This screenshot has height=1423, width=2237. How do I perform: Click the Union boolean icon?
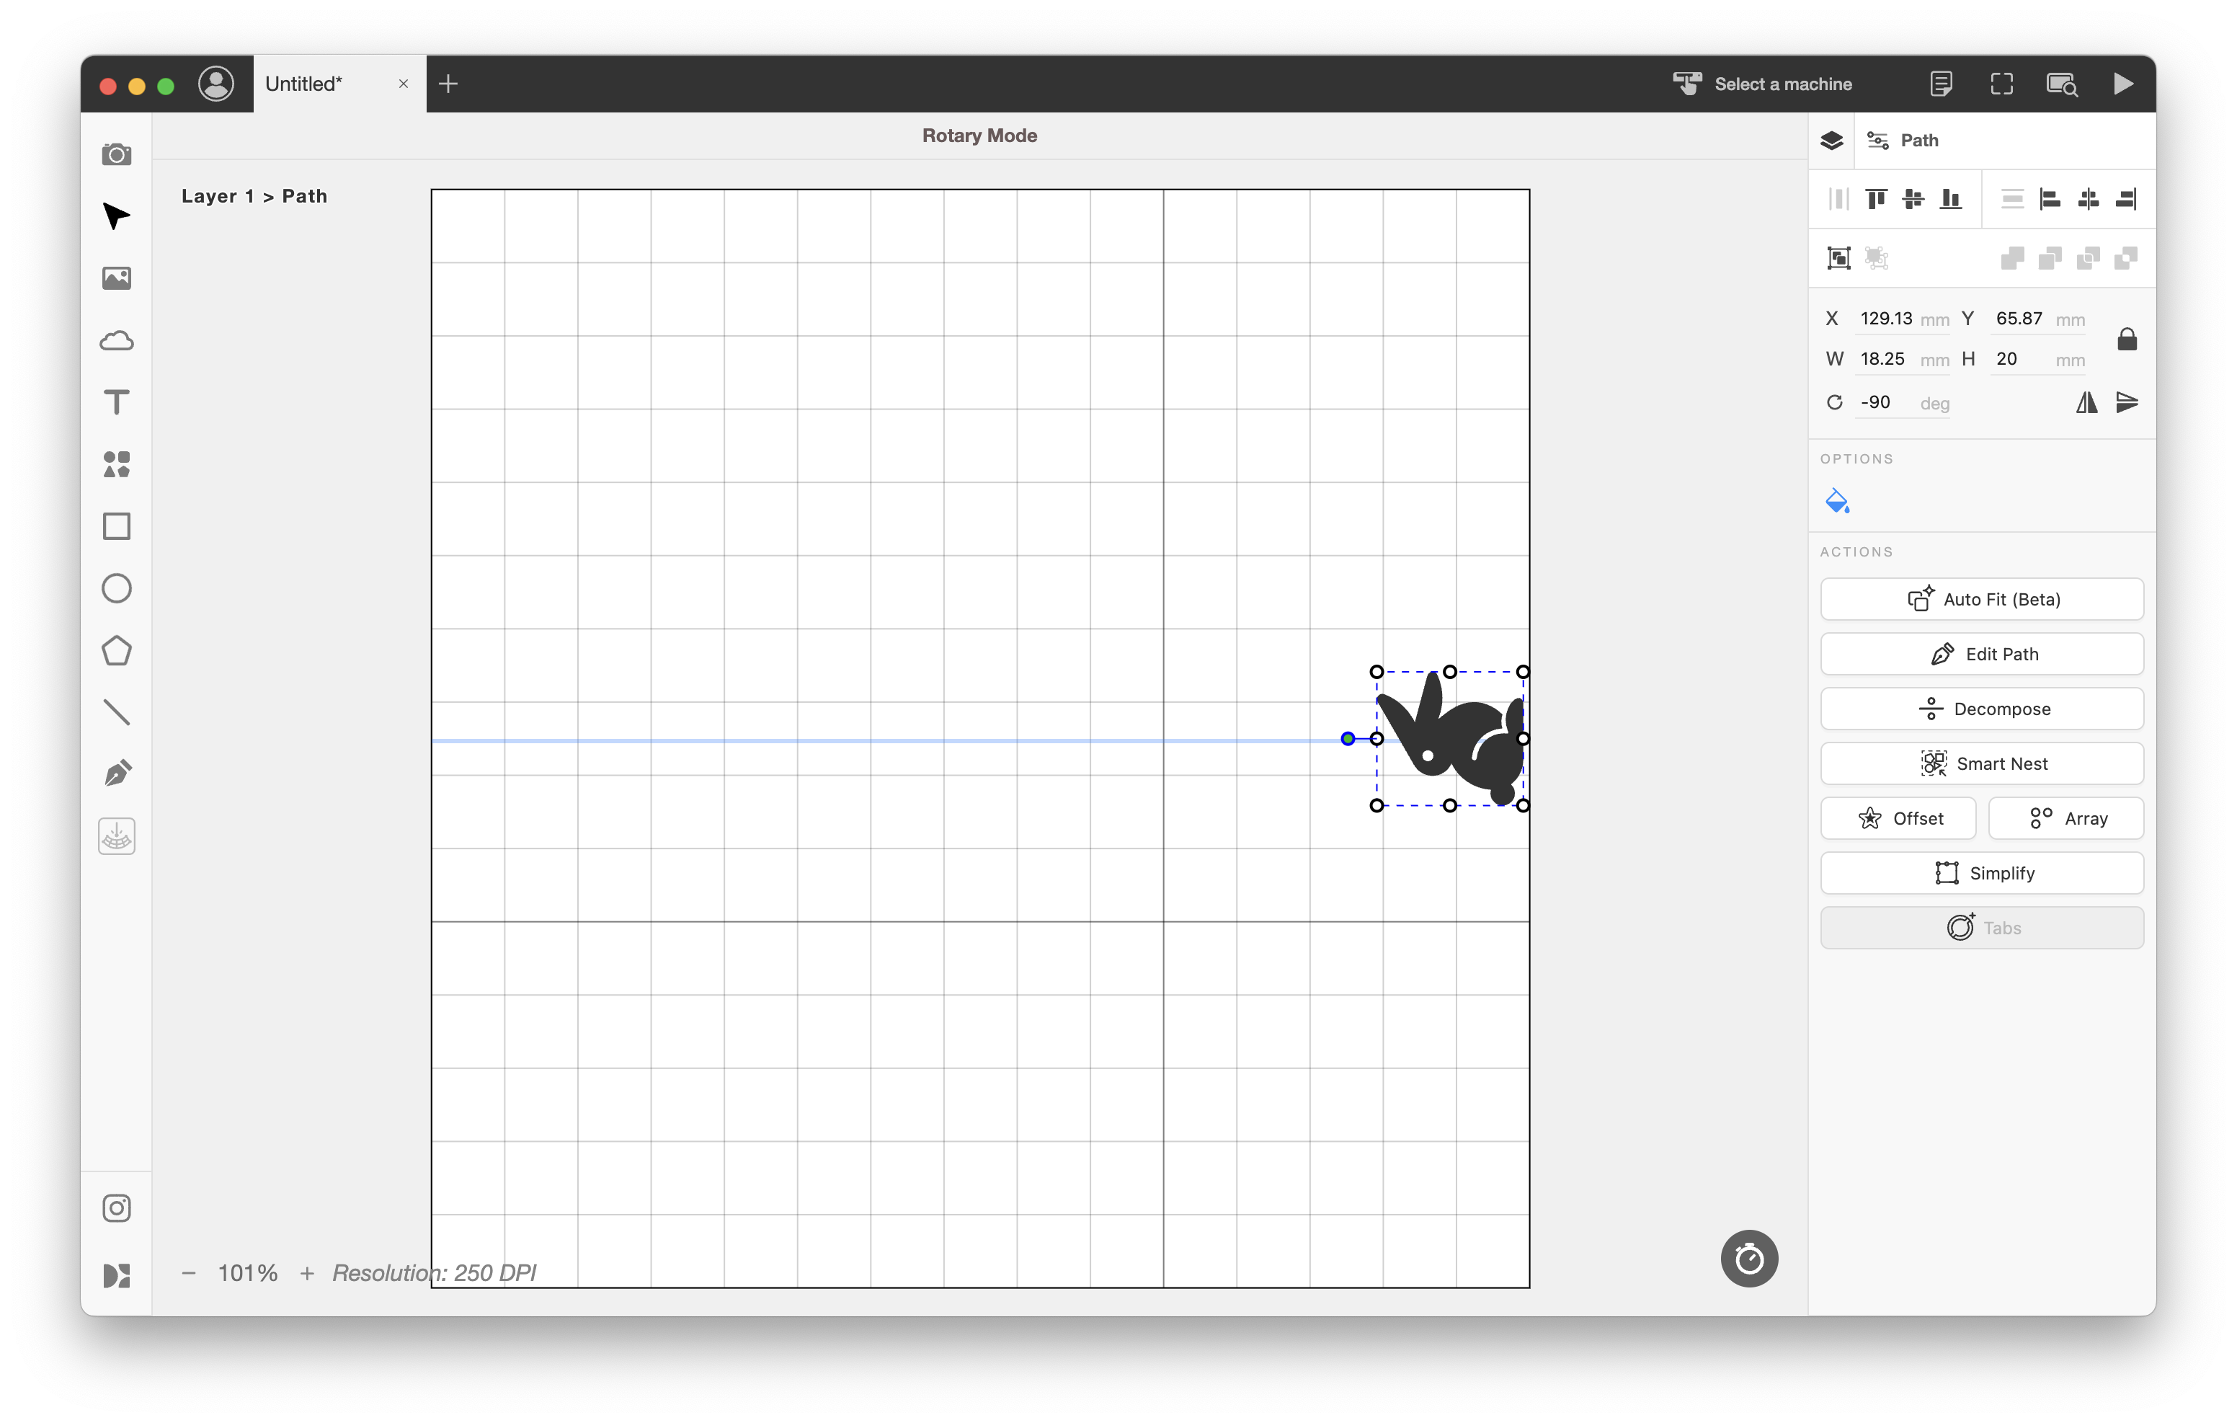click(2012, 257)
